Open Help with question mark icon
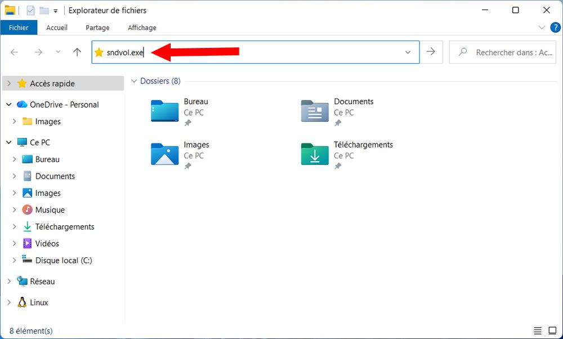 coord(555,27)
